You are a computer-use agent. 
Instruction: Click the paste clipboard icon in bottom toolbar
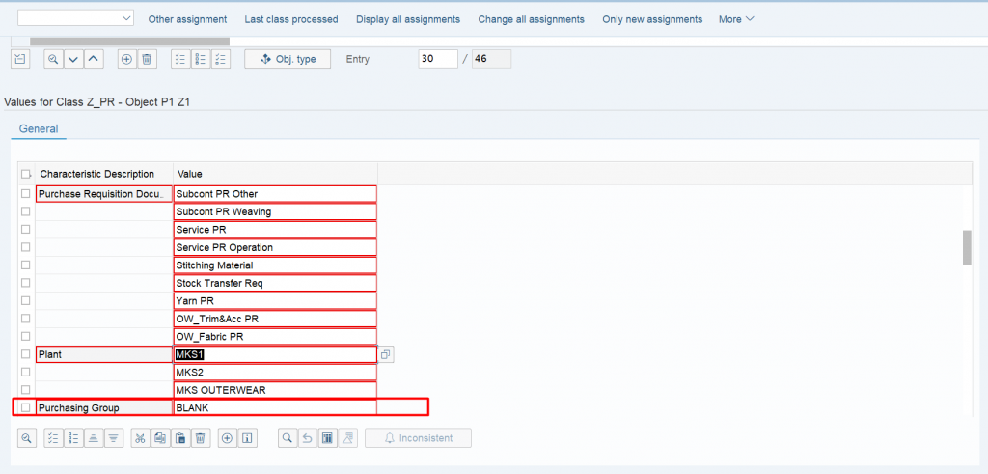click(180, 438)
